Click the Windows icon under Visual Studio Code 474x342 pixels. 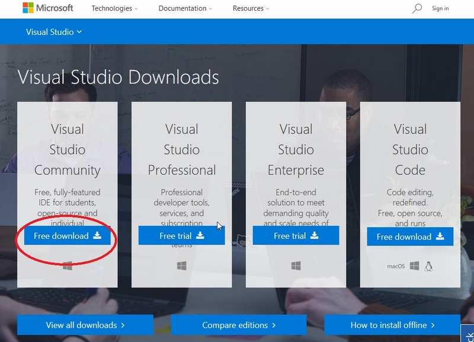414,266
